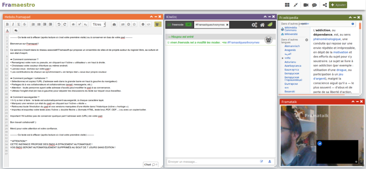The height and width of the screenshot is (169, 366).
Task: Select the Bosanski language link
Action: coord(290,92)
